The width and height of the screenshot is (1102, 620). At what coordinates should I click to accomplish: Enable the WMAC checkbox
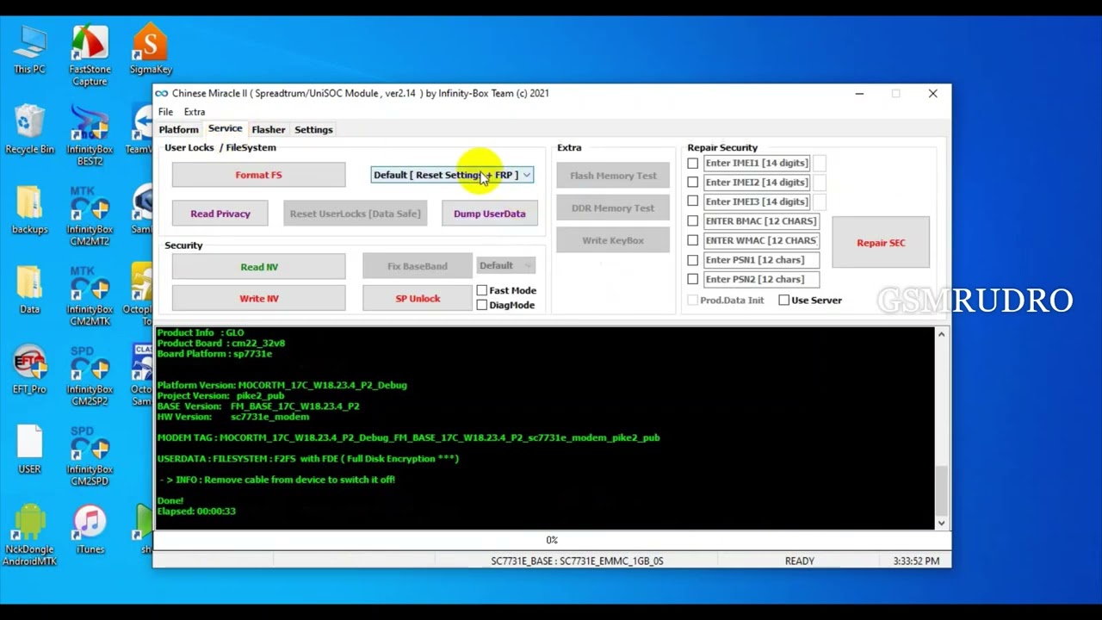[693, 240]
